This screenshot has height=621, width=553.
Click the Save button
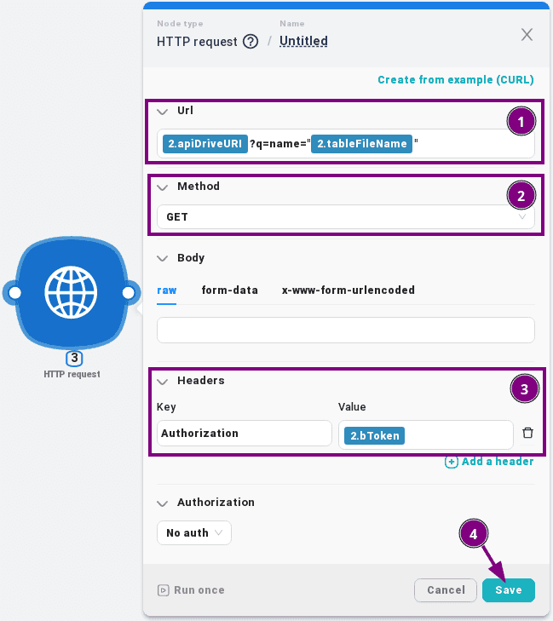[x=508, y=590]
